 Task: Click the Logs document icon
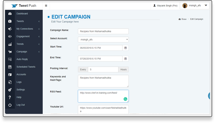point(10,82)
